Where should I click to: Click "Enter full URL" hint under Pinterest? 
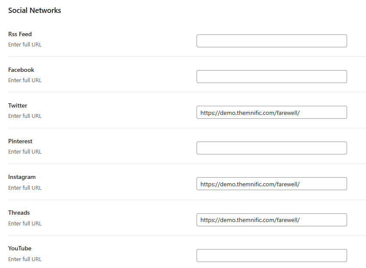tap(25, 151)
